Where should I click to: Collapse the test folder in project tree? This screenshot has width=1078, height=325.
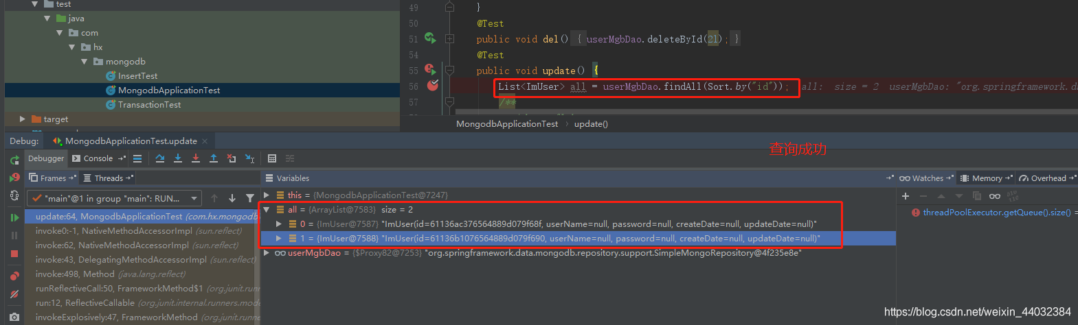coord(34,4)
